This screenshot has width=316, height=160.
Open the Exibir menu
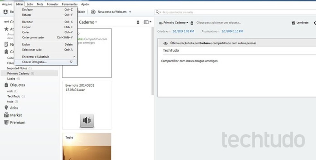click(30, 4)
